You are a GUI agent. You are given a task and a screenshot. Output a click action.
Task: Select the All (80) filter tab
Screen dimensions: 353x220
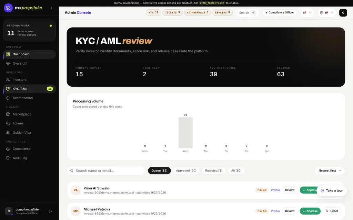(236, 170)
